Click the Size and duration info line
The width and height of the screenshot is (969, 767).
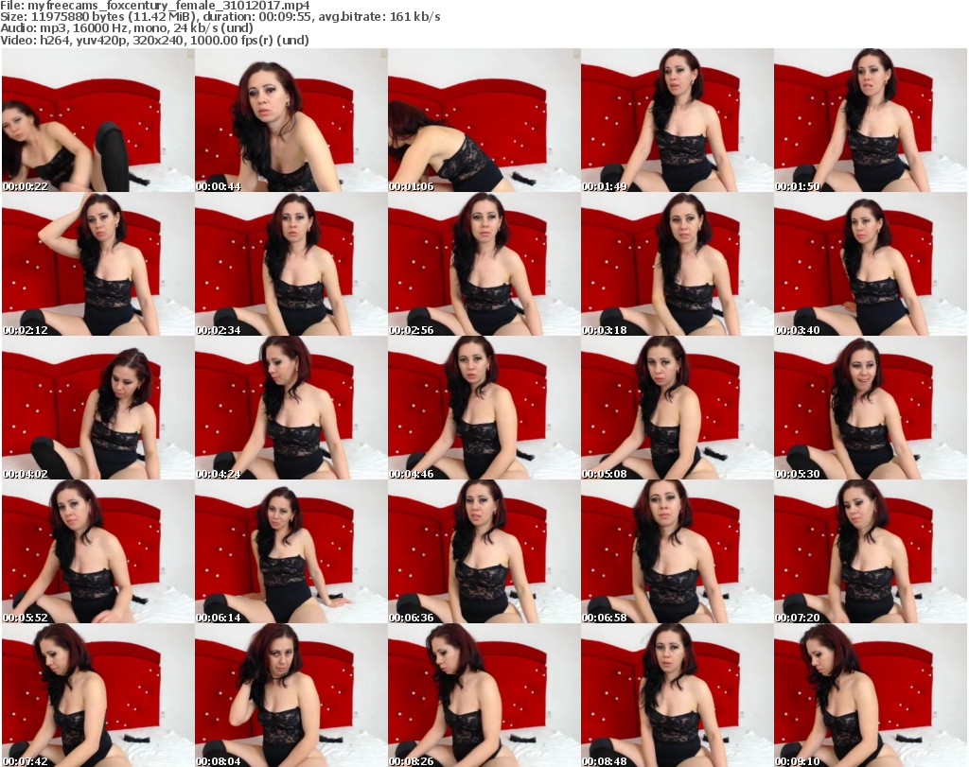220,17
